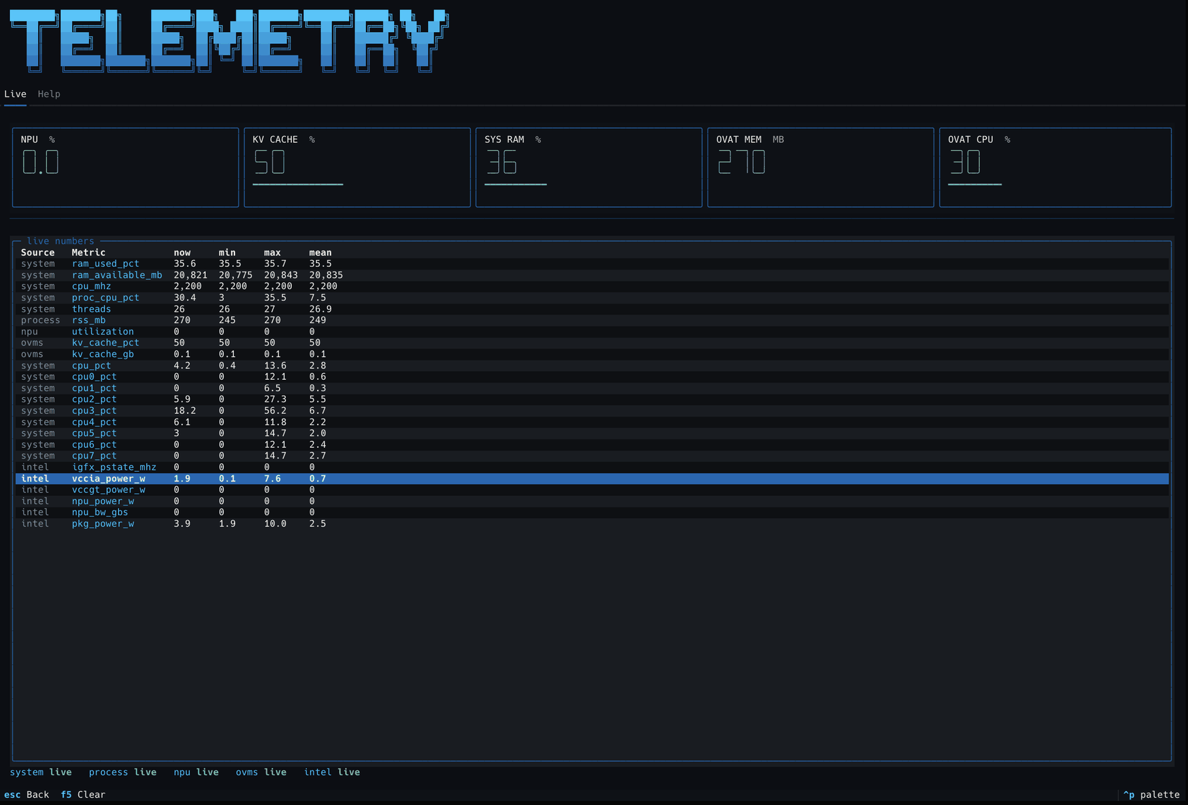This screenshot has width=1188, height=805.
Task: Select the OVAT MEM MB gauge card
Action: 821,168
